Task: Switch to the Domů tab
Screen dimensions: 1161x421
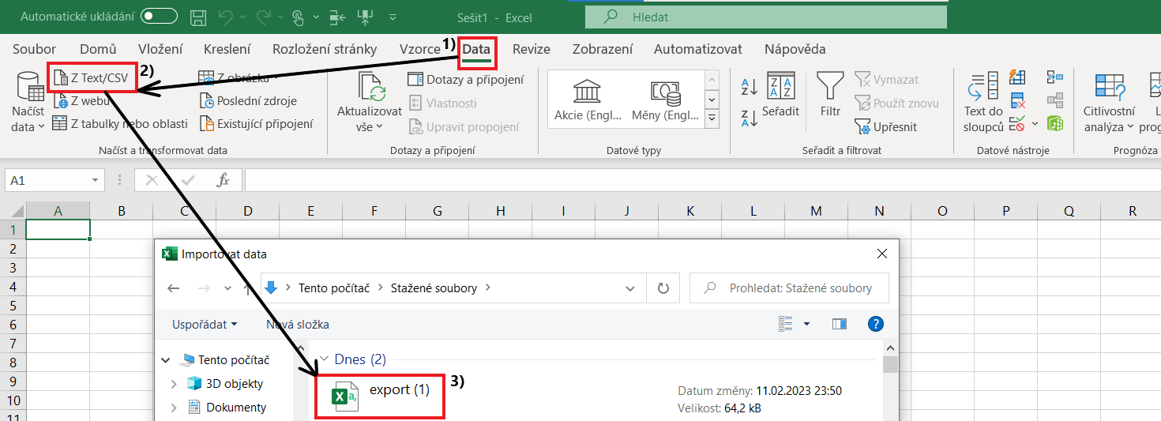Action: [x=98, y=49]
